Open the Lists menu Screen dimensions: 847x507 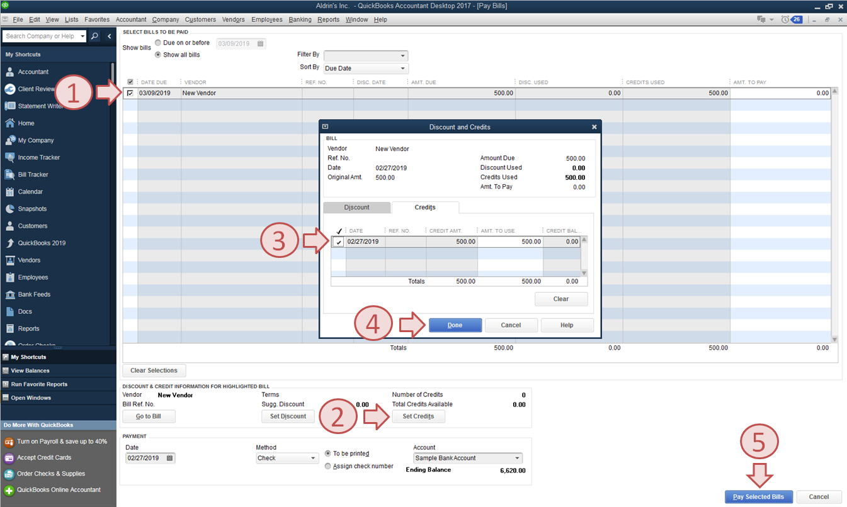(x=72, y=19)
